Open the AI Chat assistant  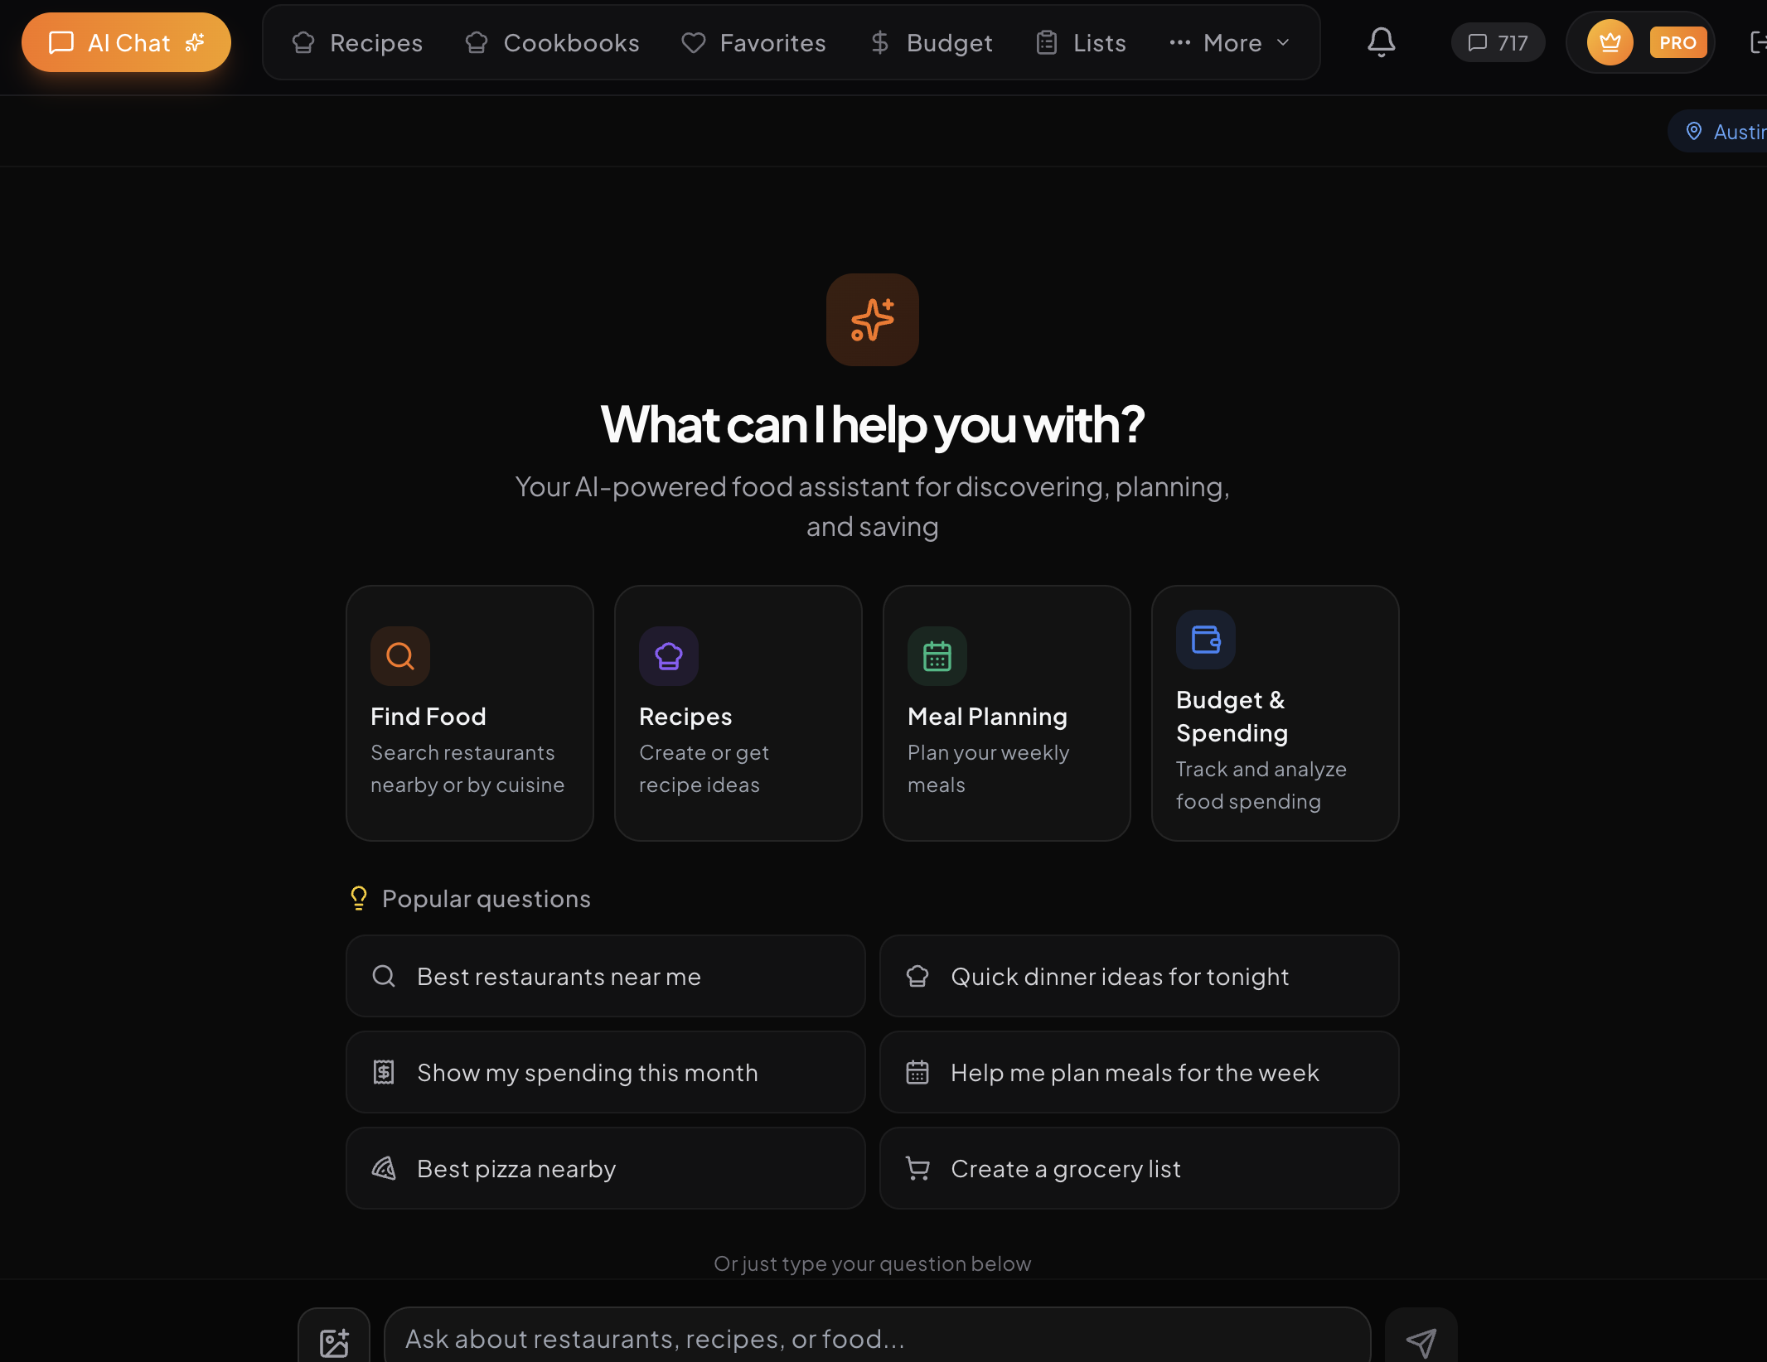point(126,42)
